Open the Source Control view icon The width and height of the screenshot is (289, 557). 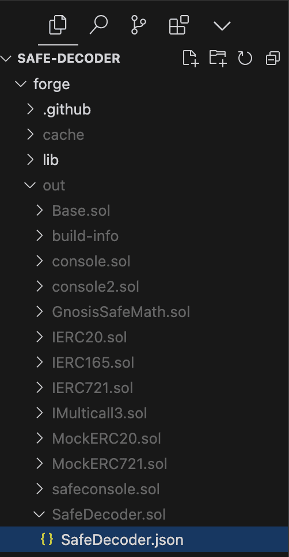pyautogui.click(x=139, y=25)
